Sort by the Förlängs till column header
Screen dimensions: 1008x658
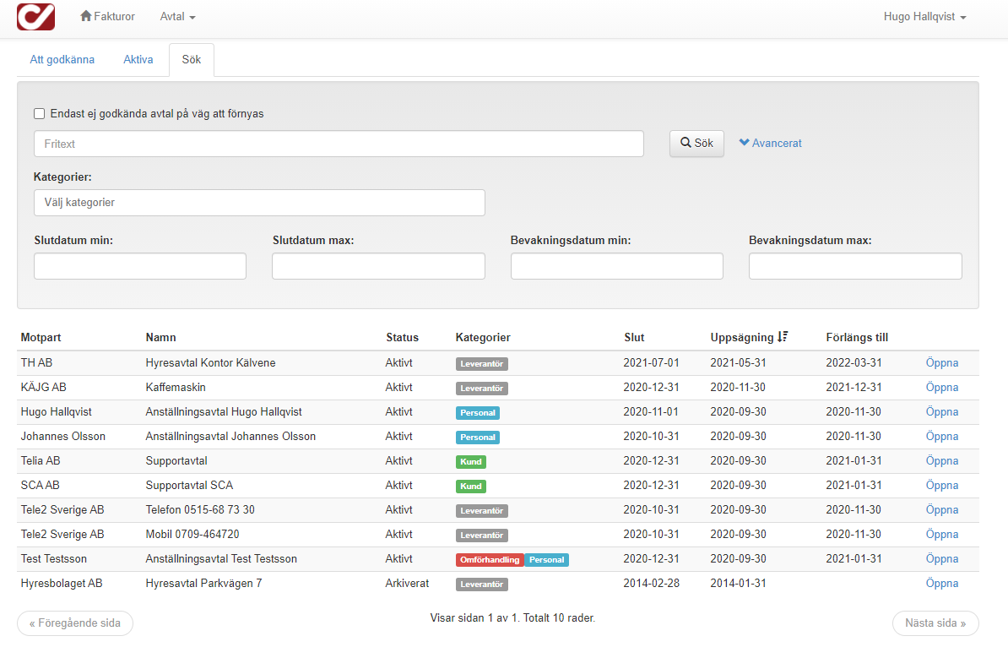point(857,337)
